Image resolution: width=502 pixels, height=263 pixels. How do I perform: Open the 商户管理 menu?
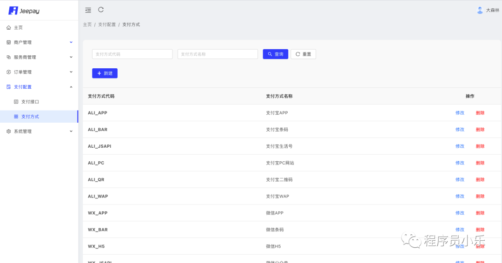(39, 42)
